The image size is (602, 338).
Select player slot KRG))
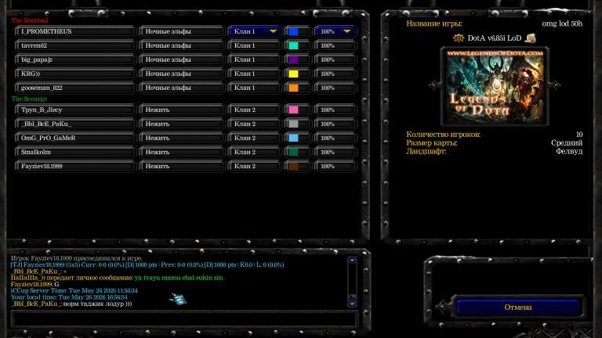click(75, 74)
